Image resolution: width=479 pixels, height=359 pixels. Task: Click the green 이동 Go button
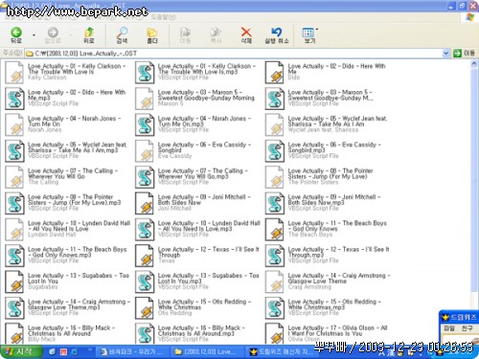464,54
